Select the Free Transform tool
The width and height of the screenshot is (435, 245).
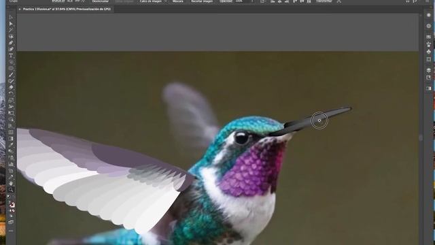[x=11, y=113]
